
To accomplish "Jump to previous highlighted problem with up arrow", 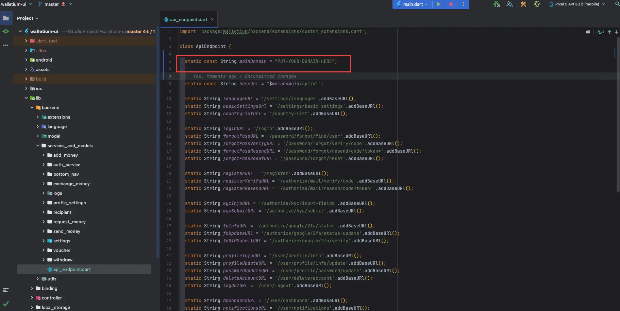I will (x=609, y=32).
